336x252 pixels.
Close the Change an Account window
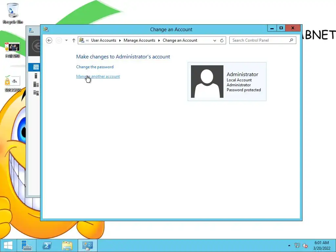coord(293,28)
